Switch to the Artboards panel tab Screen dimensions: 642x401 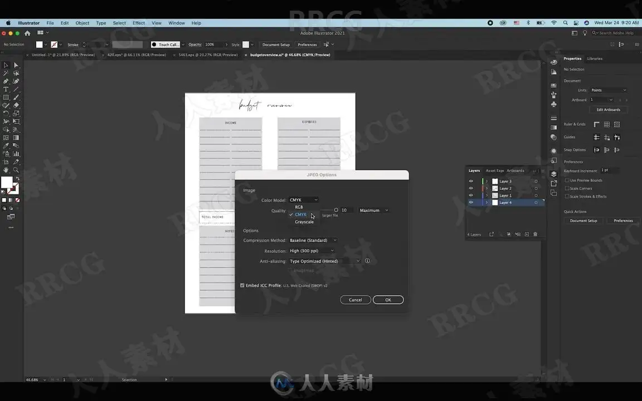(515, 170)
